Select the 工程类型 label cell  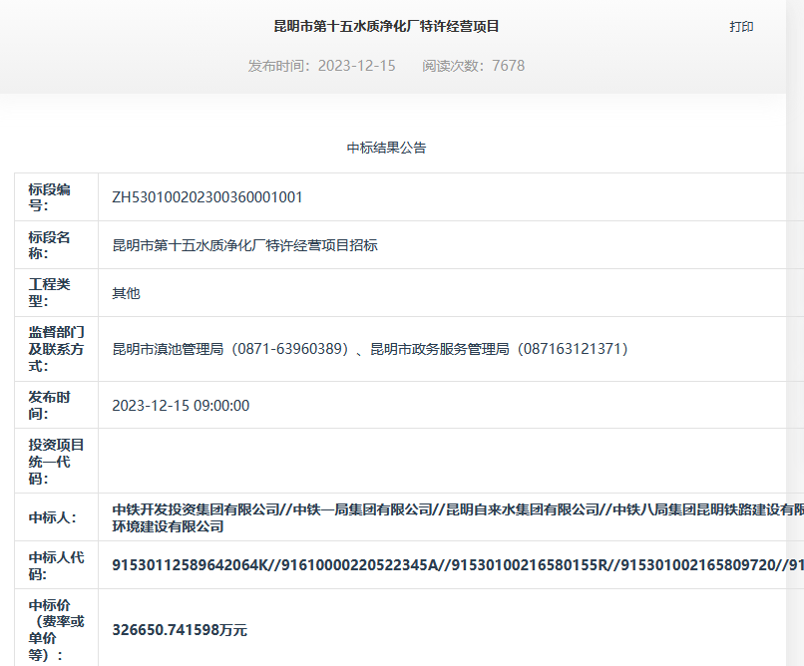coord(56,293)
